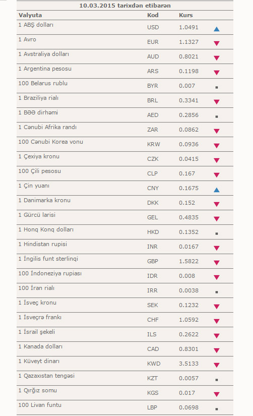Click the 1 Avstraliya dolları currency name

tap(43, 54)
